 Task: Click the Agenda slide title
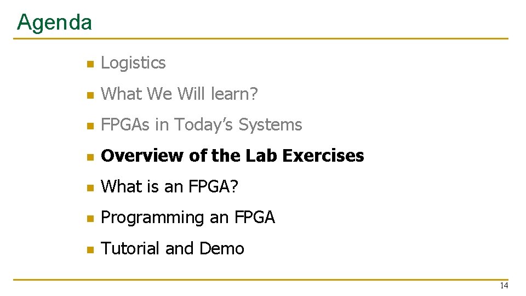pos(54,23)
